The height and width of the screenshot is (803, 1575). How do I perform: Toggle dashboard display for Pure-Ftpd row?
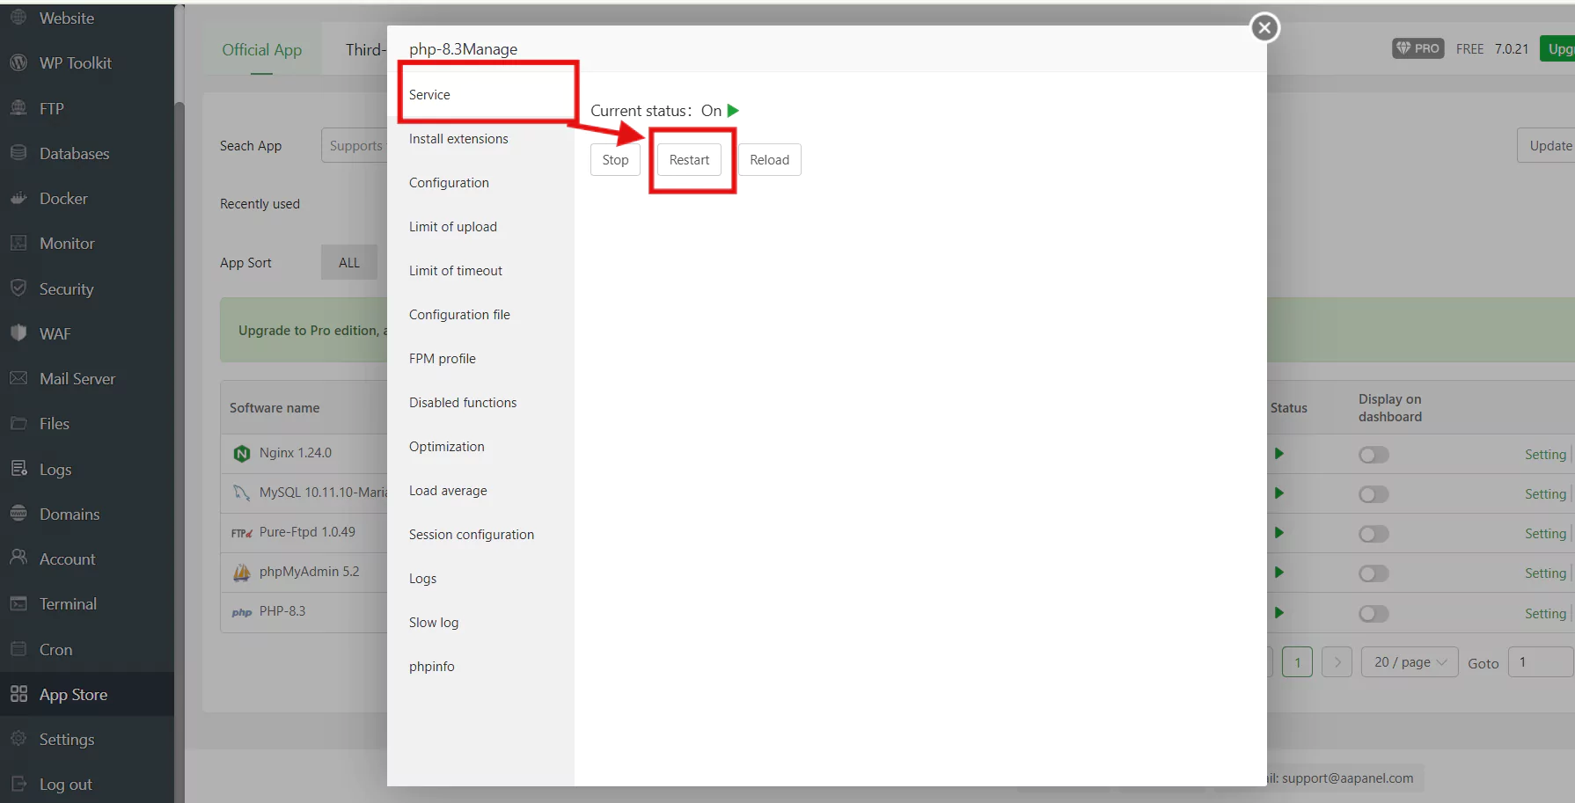(1374, 534)
